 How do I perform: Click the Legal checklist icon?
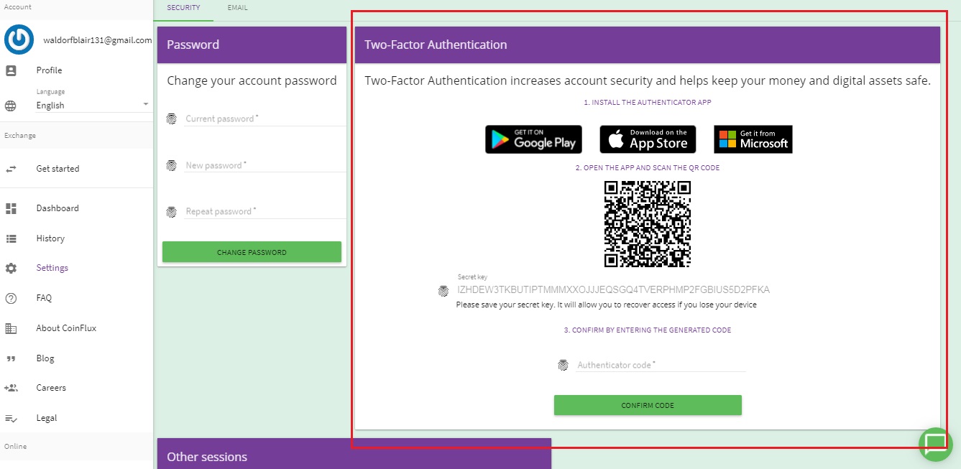11,418
